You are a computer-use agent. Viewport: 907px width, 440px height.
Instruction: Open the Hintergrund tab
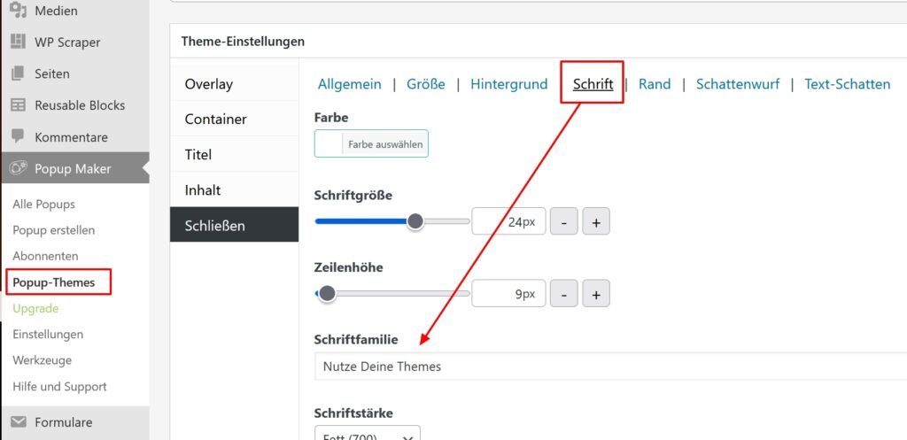[x=508, y=84]
